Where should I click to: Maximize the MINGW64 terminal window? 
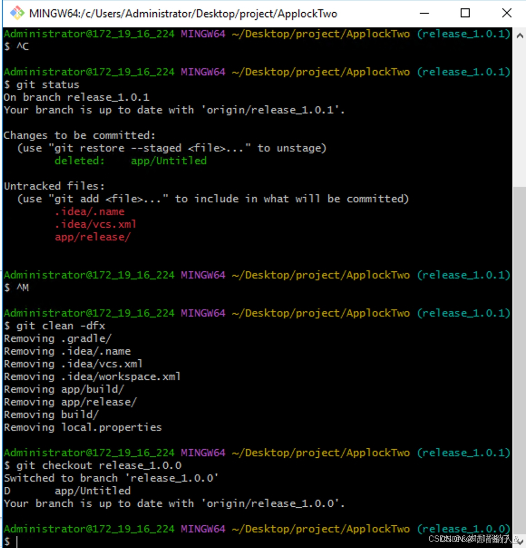pyautogui.click(x=465, y=13)
